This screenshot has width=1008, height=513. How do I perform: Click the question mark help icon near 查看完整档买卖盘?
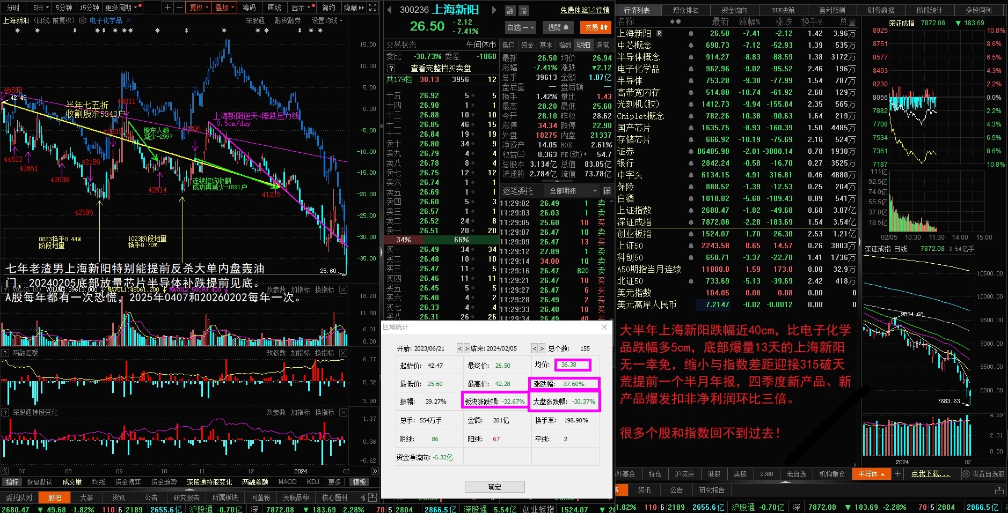[391, 69]
